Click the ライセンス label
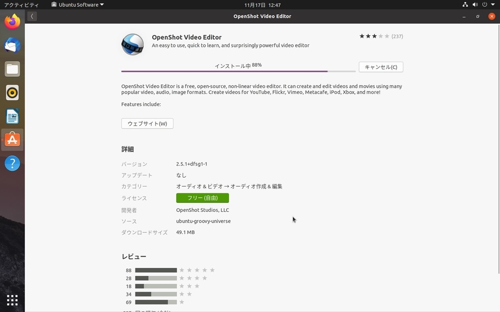Image resolution: width=500 pixels, height=312 pixels. (x=134, y=198)
